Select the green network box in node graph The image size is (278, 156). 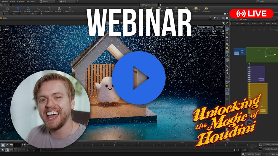click(x=262, y=55)
